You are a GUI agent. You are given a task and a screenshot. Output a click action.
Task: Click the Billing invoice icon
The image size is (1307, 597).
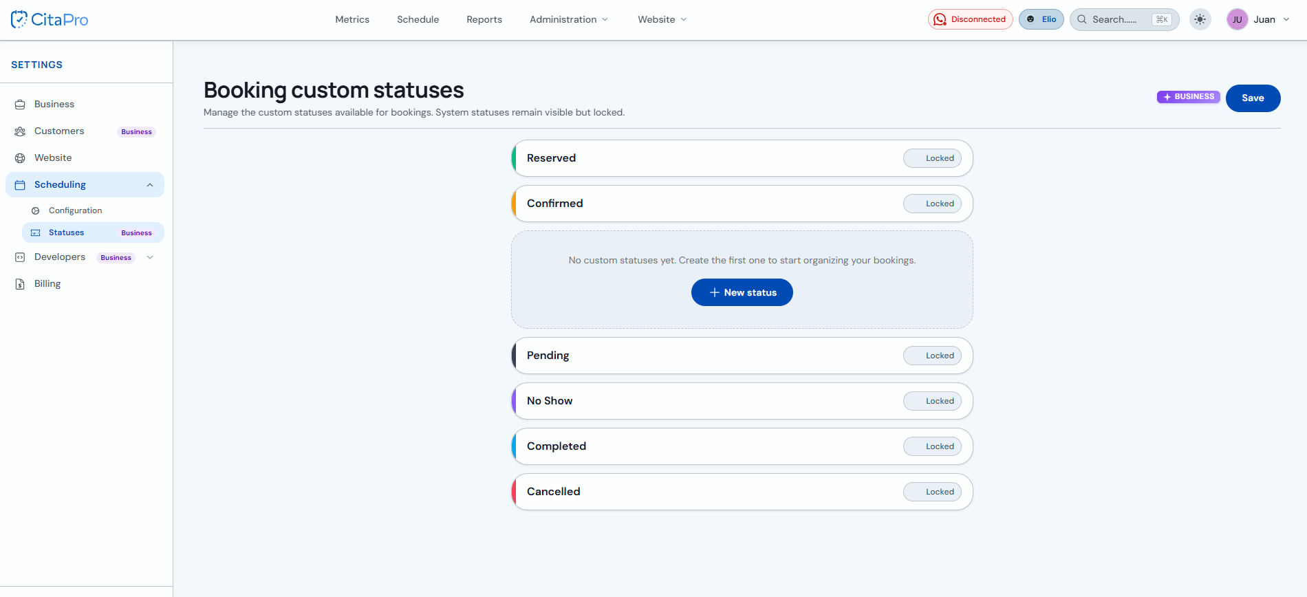click(x=20, y=284)
